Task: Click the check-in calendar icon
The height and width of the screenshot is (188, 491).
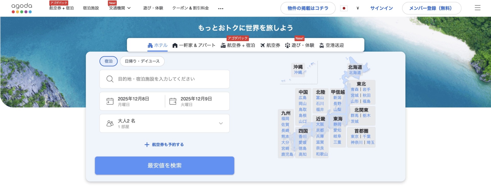Action: 110,101
